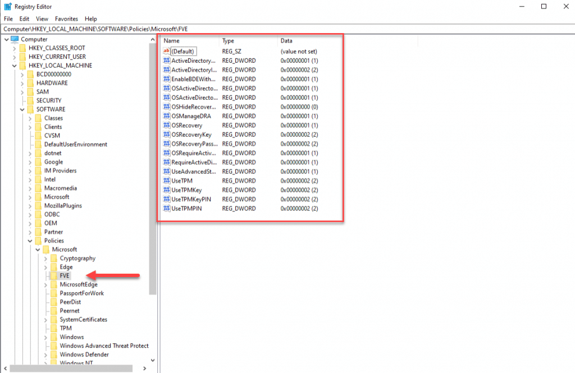Open the Edit menu
The image size is (575, 373).
[24, 19]
